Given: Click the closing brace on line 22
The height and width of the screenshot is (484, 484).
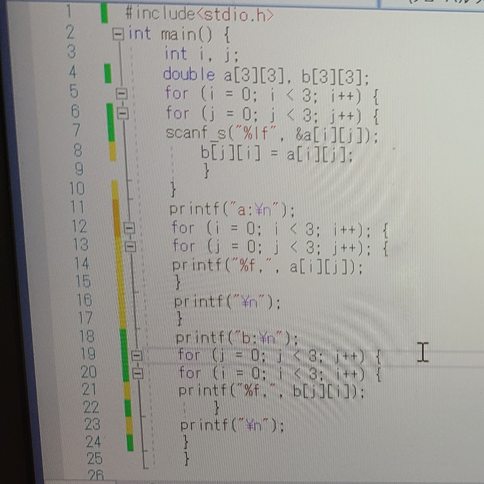Looking at the screenshot, I should pos(217,408).
